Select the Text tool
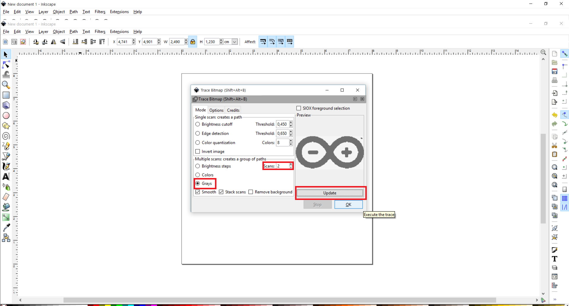The image size is (569, 306). 6,177
